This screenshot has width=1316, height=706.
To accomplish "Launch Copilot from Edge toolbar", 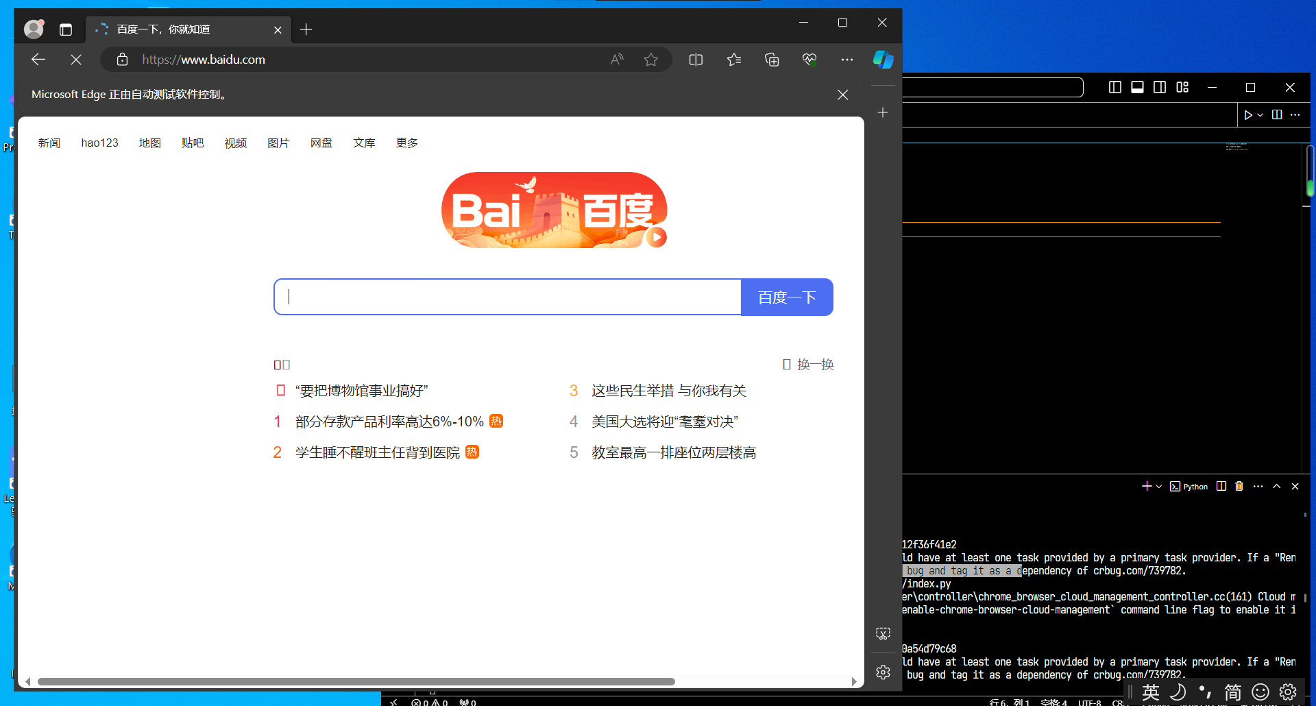I will click(x=883, y=60).
